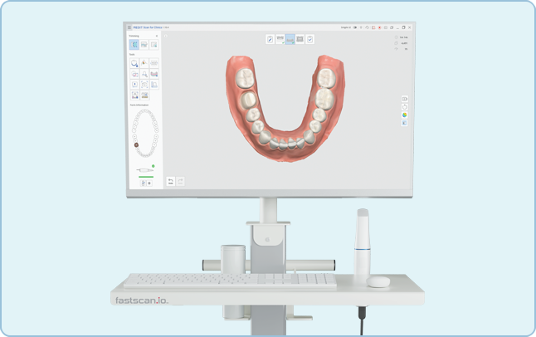
Task: Select the maxilla scan stage icon
Action: point(280,39)
